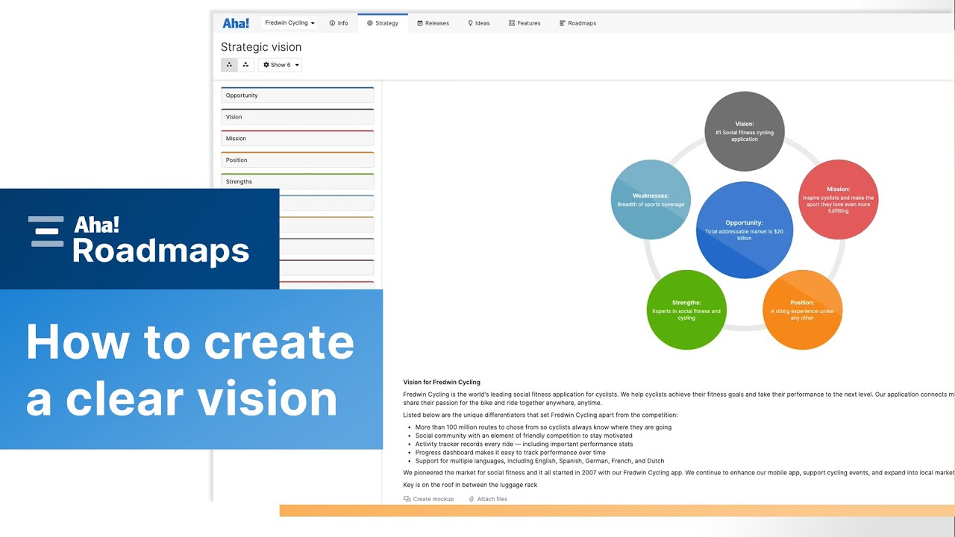Open the Features tab

(x=525, y=23)
